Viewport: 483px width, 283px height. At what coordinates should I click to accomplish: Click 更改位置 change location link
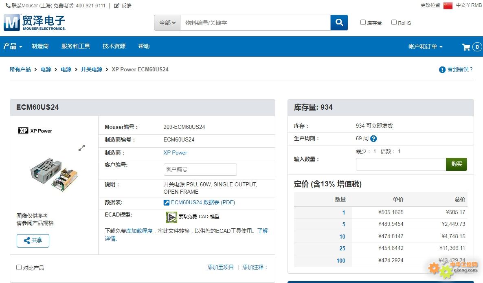430,5
